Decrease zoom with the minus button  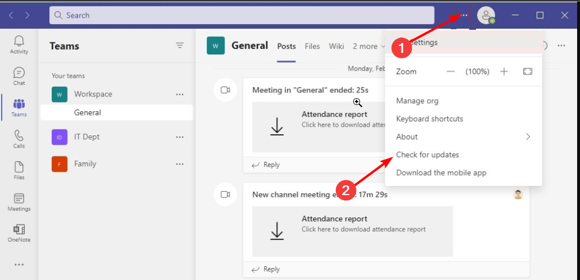point(451,71)
